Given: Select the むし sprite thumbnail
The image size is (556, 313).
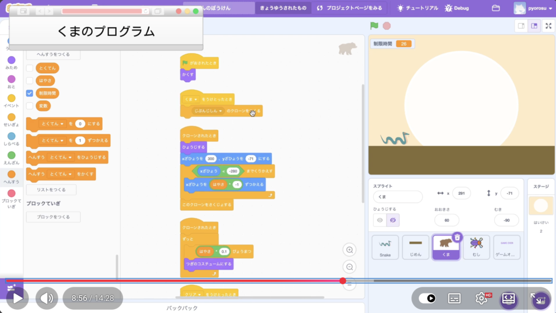Looking at the screenshot, I should [476, 247].
